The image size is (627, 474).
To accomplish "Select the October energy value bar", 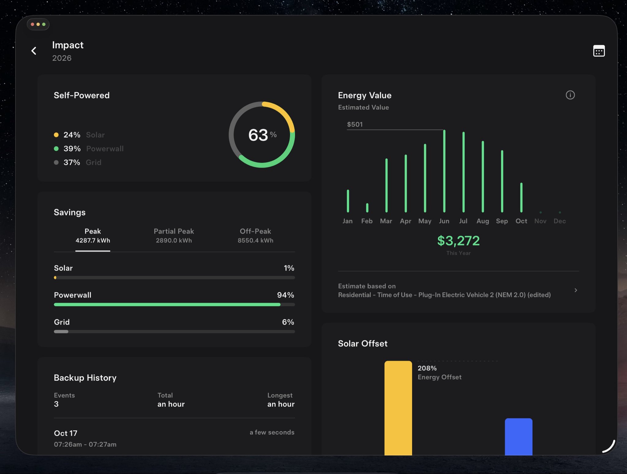I will (521, 198).
